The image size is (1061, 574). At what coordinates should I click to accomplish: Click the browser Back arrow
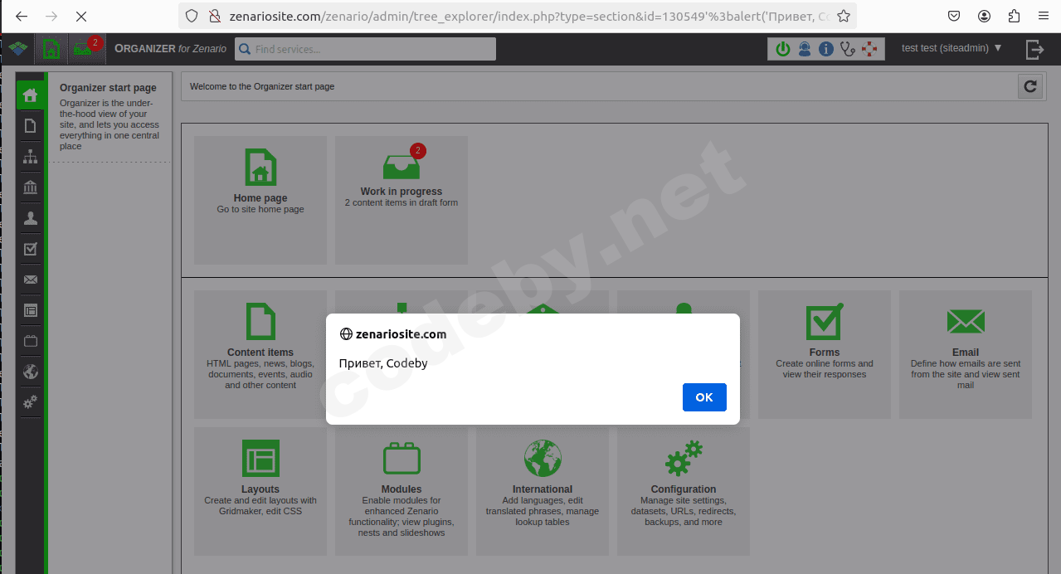22,16
